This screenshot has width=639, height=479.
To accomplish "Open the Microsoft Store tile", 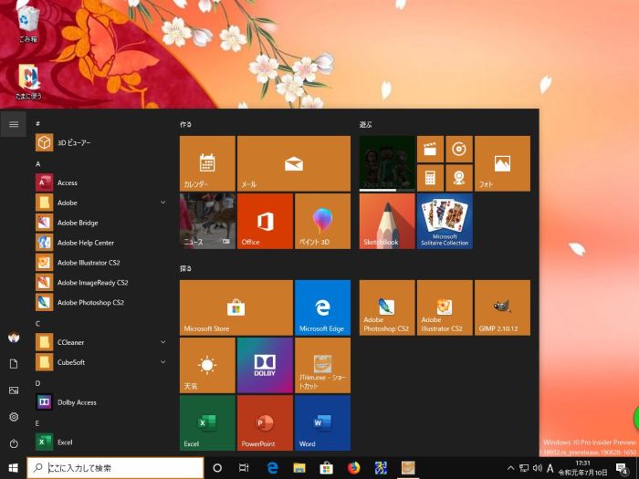I will pos(236,307).
